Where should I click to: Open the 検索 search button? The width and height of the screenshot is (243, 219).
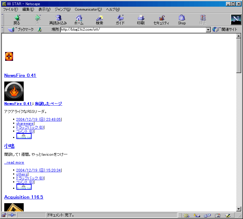pos(99,20)
